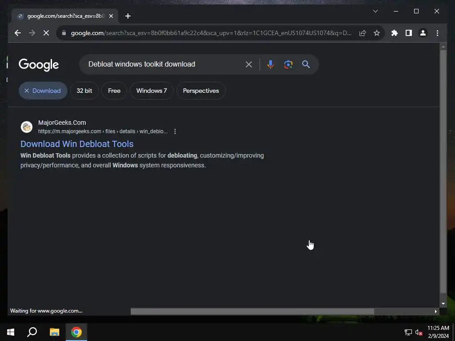
Task: Submit search with magnifier icon
Action: point(306,64)
